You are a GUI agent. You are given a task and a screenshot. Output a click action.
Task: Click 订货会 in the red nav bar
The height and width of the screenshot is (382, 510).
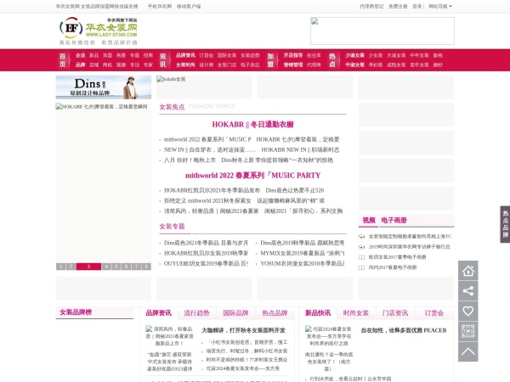[x=207, y=55]
